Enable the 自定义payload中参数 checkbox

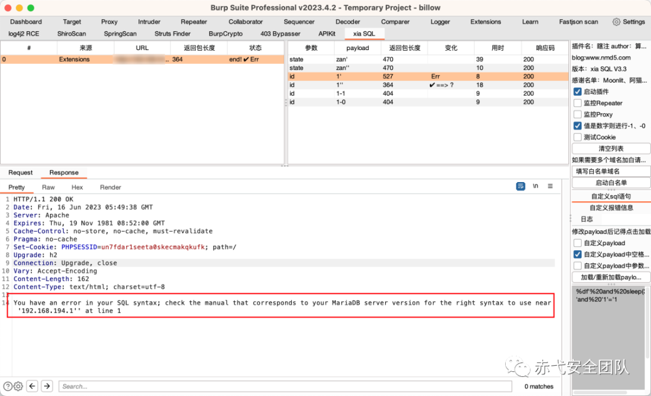(577, 266)
